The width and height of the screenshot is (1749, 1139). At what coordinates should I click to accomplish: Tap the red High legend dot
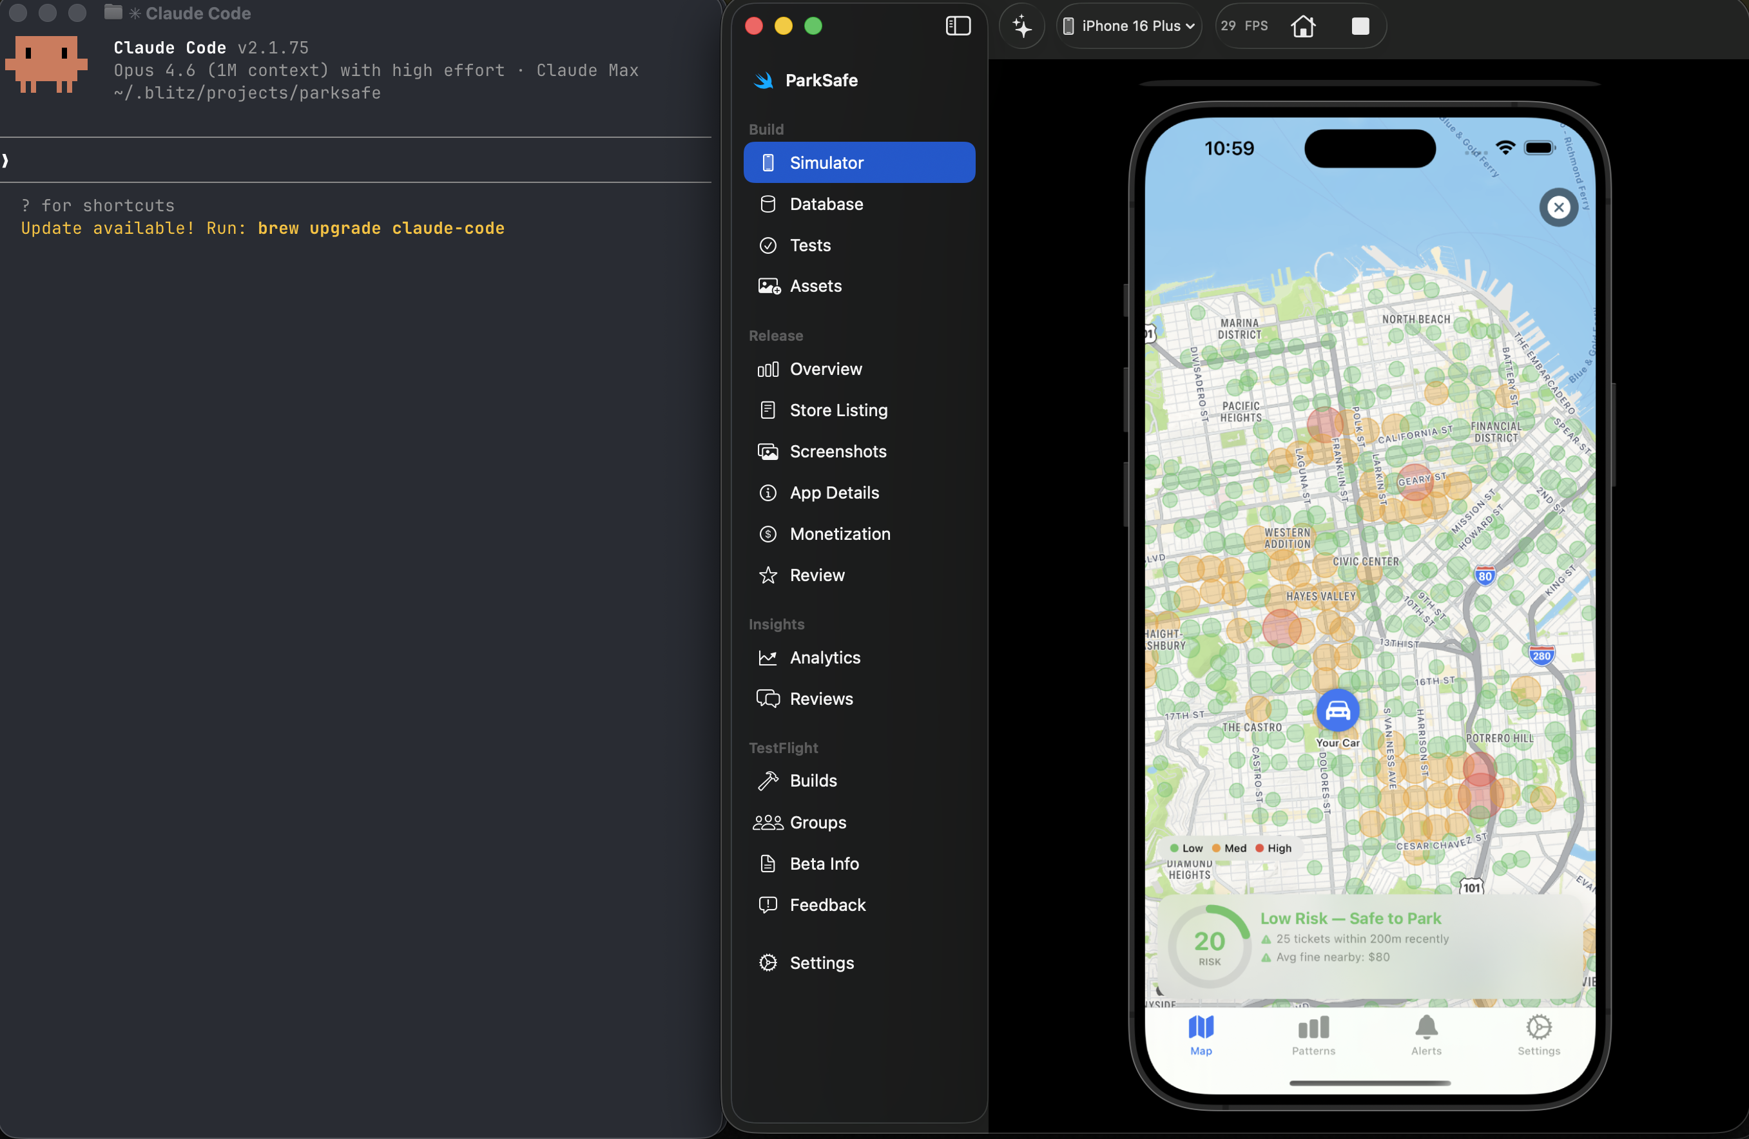tap(1259, 848)
